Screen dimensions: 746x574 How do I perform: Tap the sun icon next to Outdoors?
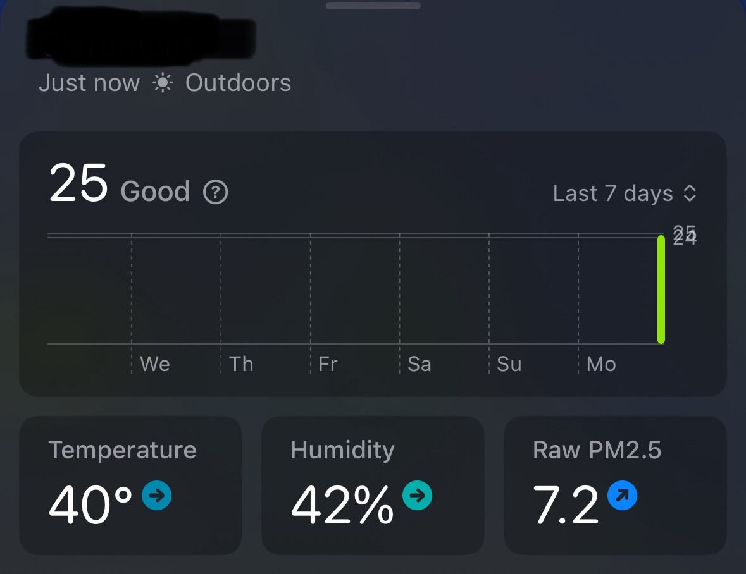tap(163, 83)
